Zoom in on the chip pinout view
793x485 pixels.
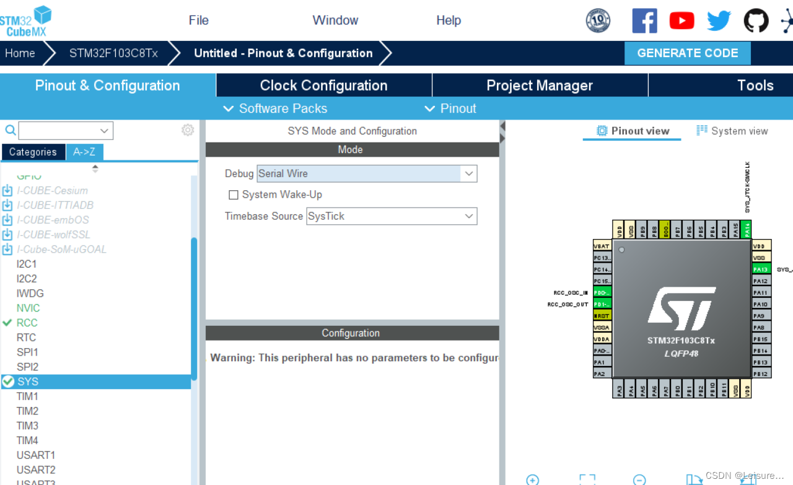tap(532, 480)
